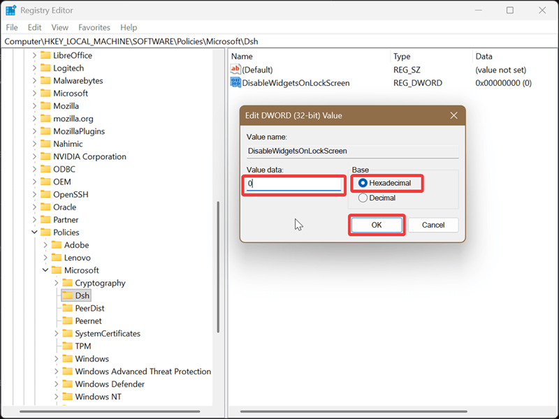Select the Policies key label
559x419 pixels.
click(x=66, y=233)
